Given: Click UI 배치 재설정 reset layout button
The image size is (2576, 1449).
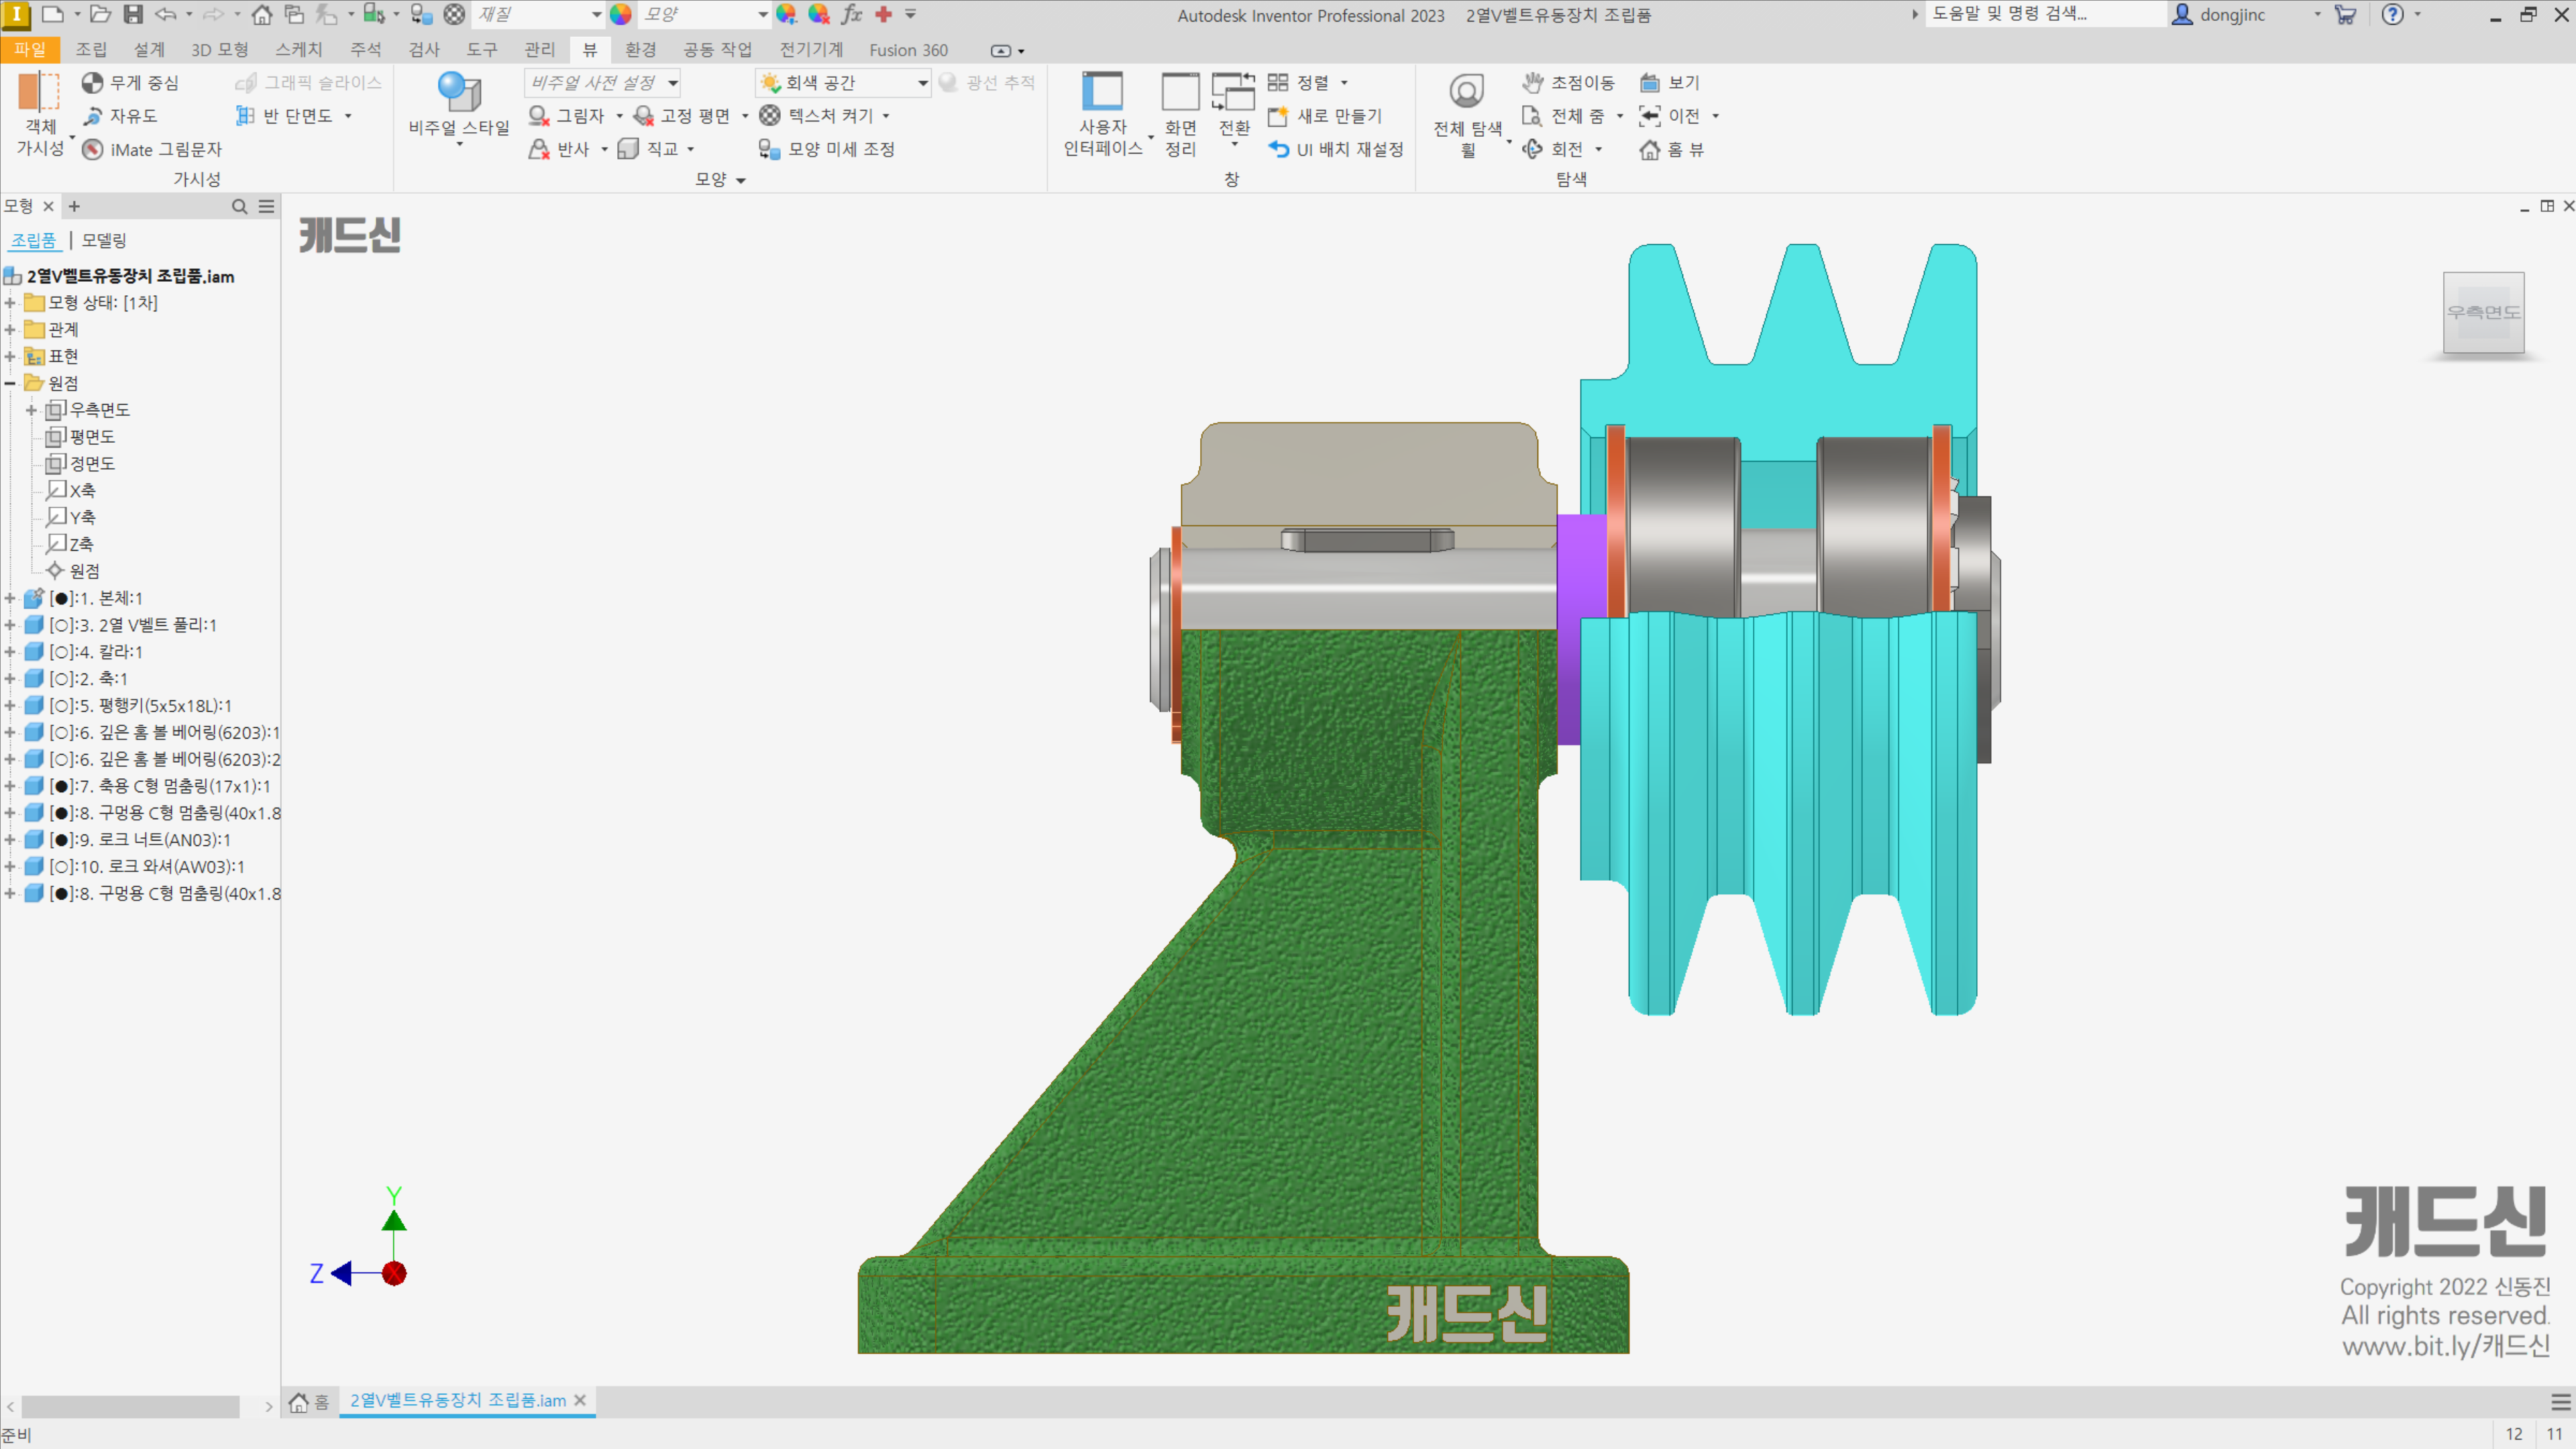Looking at the screenshot, I should coord(1336,149).
